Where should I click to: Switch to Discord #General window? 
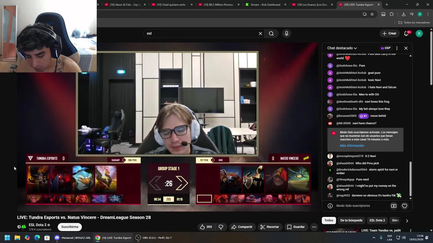click(x=72, y=238)
